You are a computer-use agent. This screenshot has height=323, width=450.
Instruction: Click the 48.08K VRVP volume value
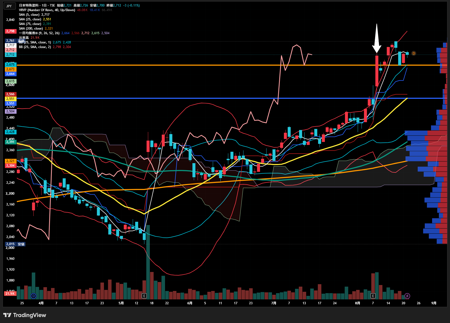point(82,10)
